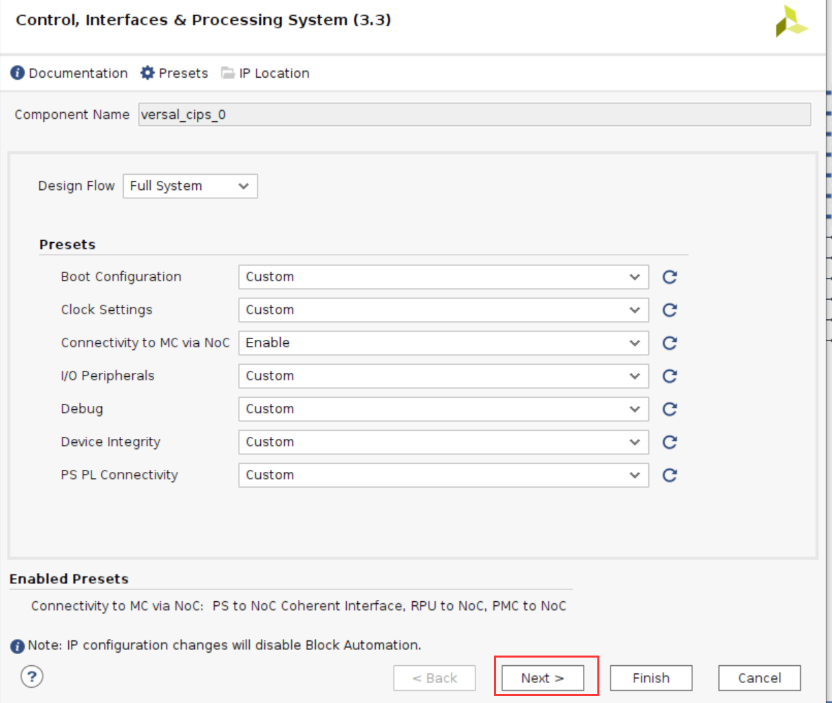Click the dialog title text

point(204,20)
